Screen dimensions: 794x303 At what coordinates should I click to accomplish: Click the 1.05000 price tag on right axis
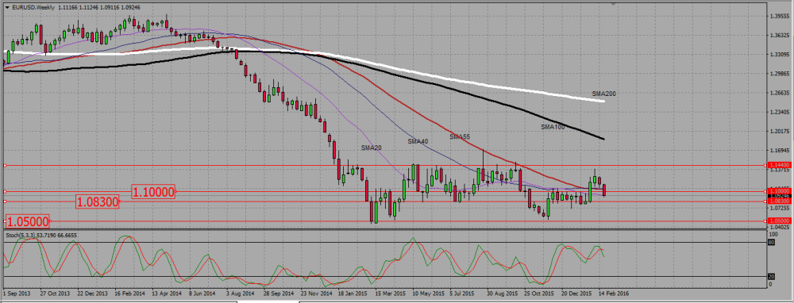[779, 221]
